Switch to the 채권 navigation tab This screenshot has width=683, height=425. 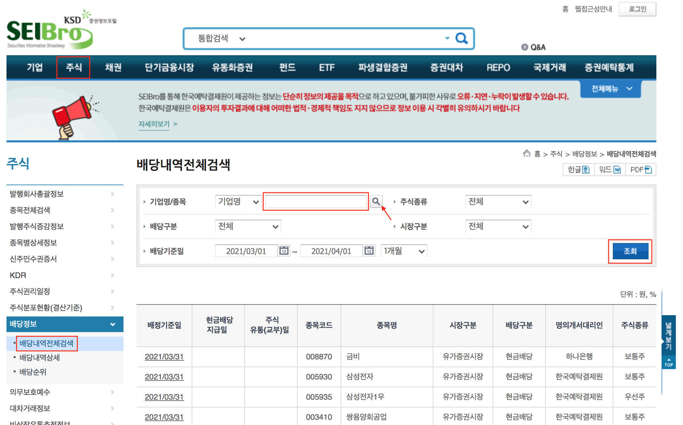[113, 67]
